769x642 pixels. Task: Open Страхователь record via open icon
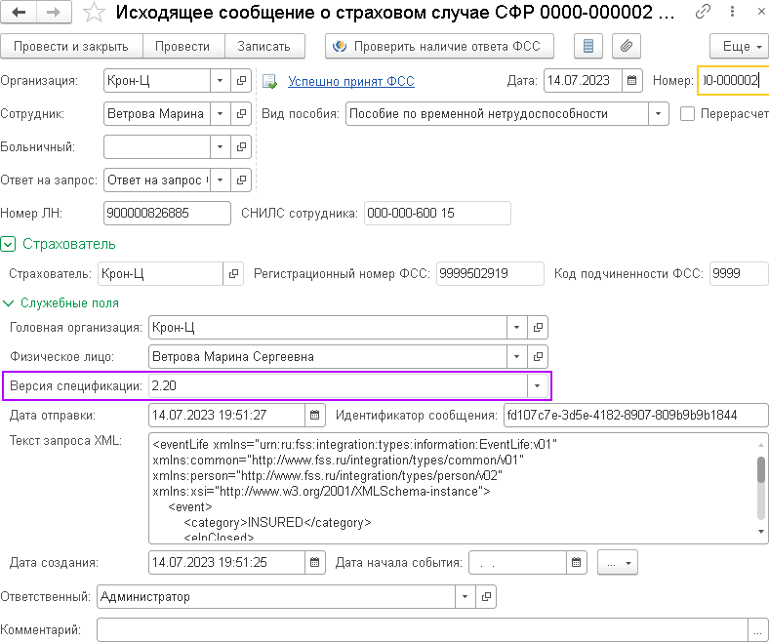(233, 273)
